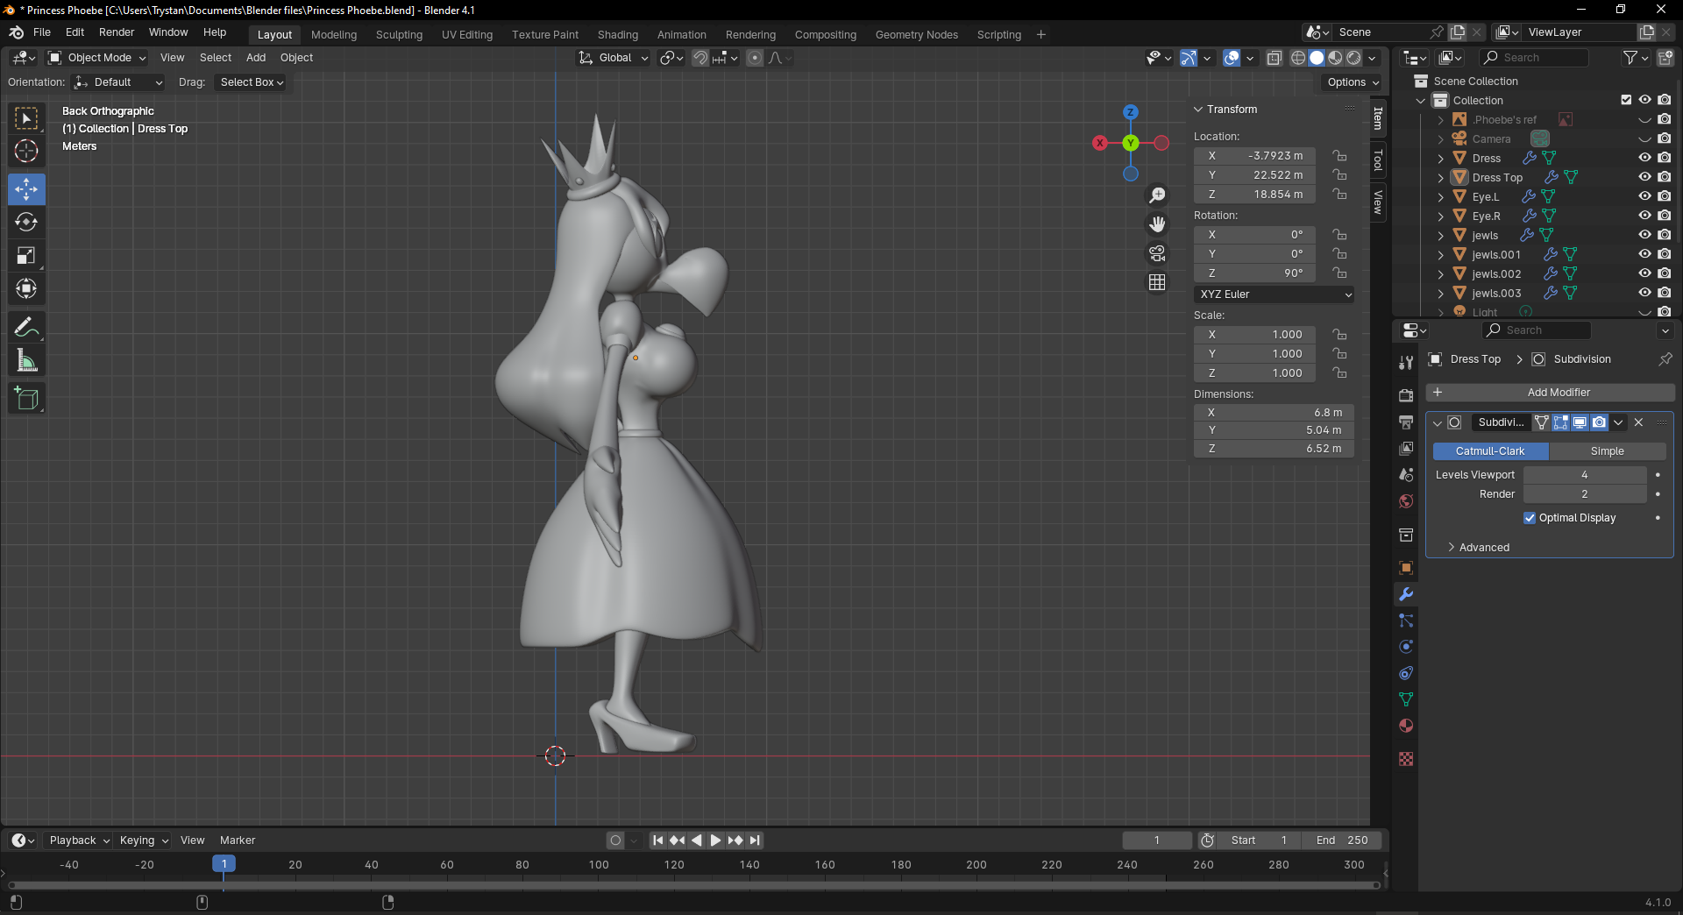Screen dimensions: 1683x915
Task: Click the Levels Viewport value slider
Action: point(1584,475)
